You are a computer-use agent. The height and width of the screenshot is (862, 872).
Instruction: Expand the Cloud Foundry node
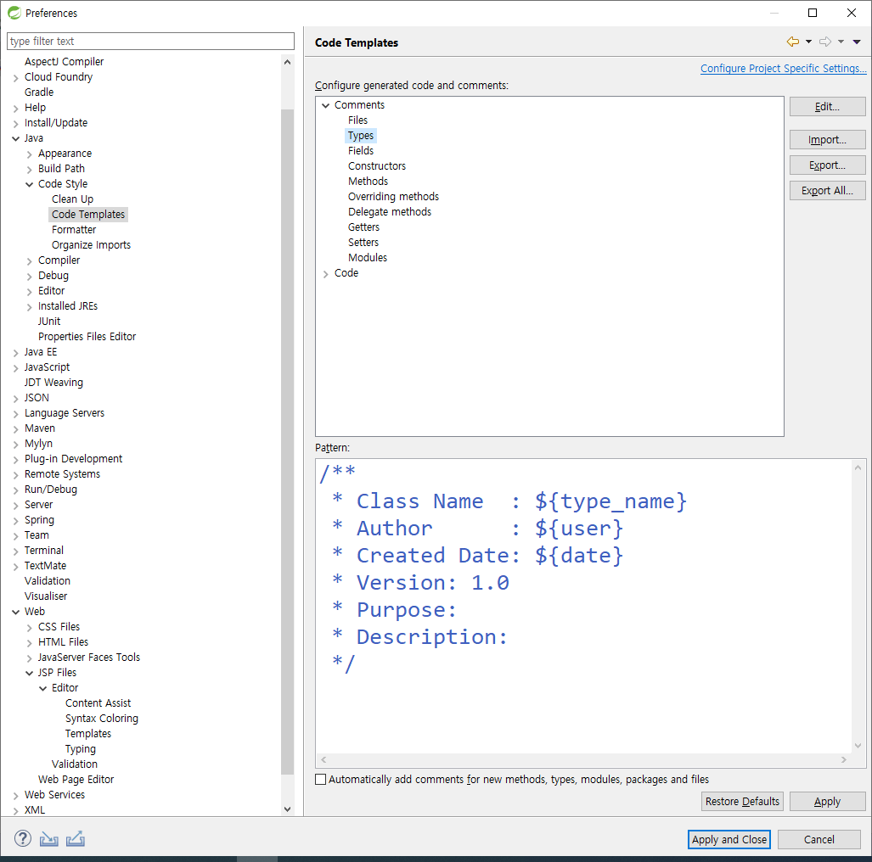[x=15, y=78]
